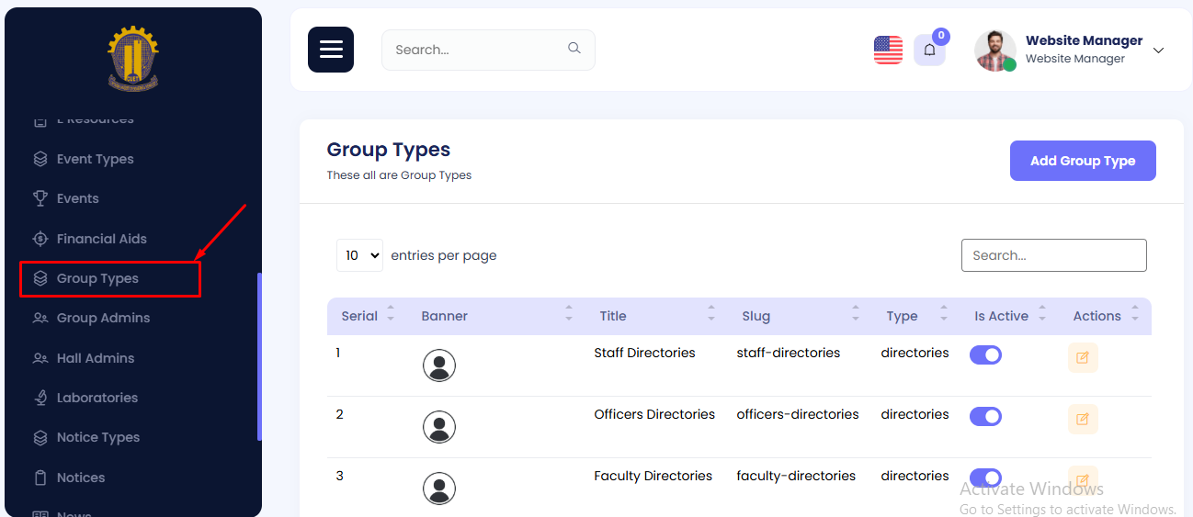1193x517 pixels.
Task: Sort table by Title column
Action: click(x=613, y=316)
